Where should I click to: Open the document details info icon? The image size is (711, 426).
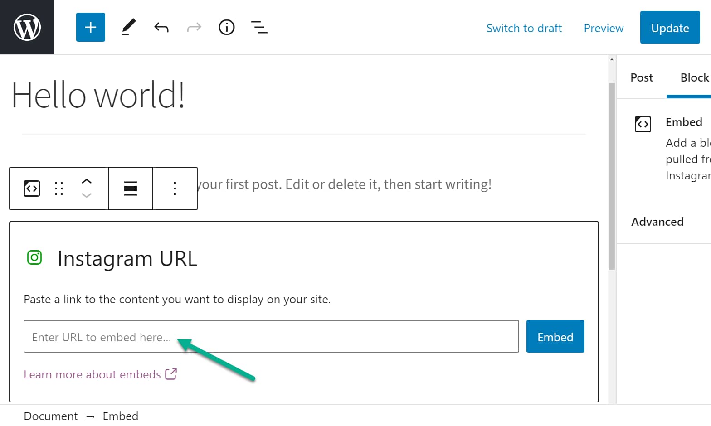(x=227, y=27)
